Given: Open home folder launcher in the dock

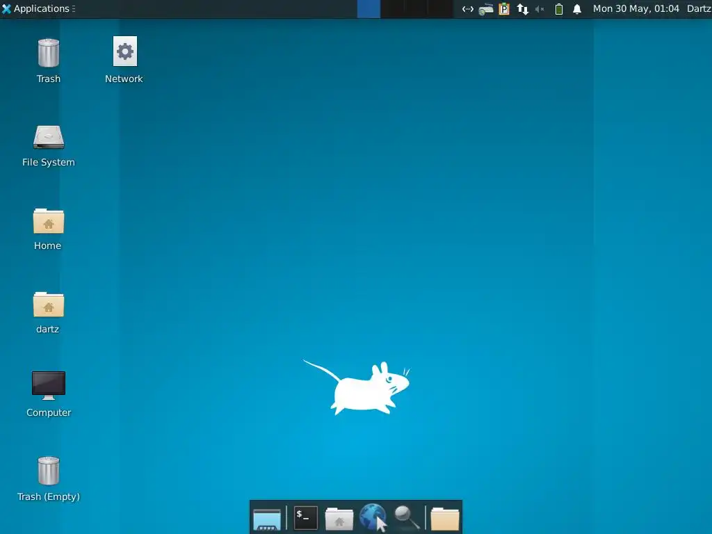Looking at the screenshot, I should click(339, 519).
